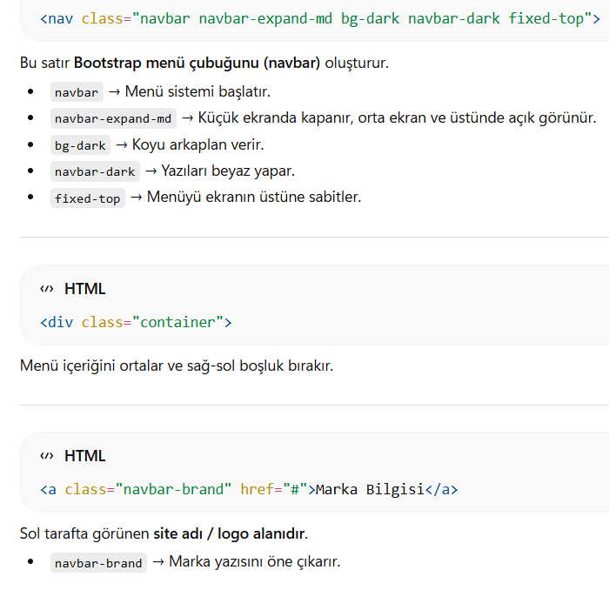The width and height of the screenshot is (609, 597).
Task: Click the "Menüyü ekranın üstüne sabitler" description
Action: tap(253, 197)
